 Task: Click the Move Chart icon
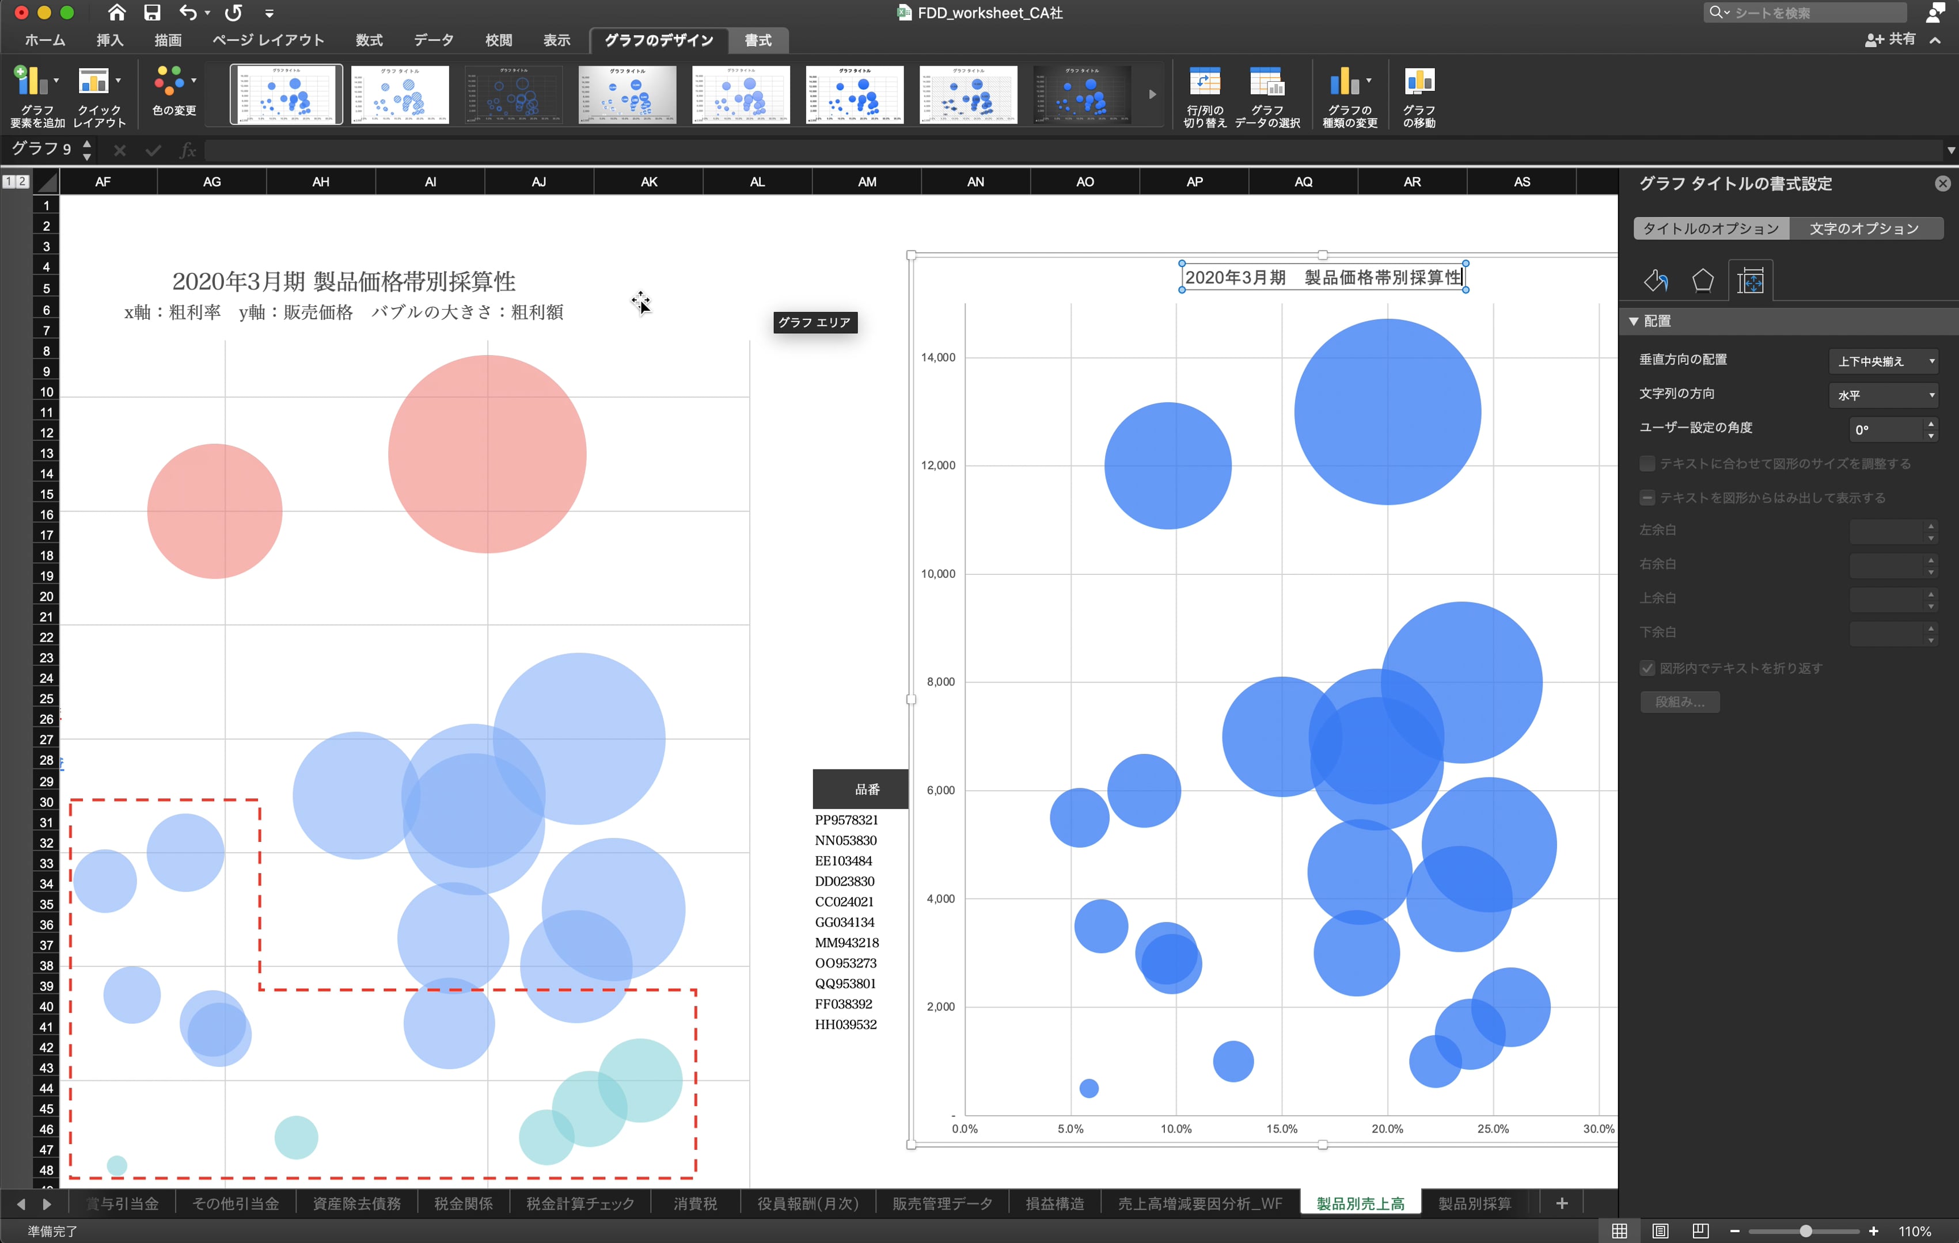coord(1419,82)
